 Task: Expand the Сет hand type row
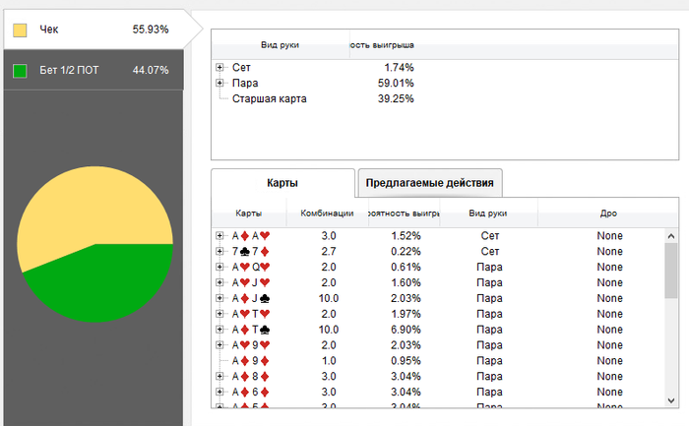pos(219,67)
